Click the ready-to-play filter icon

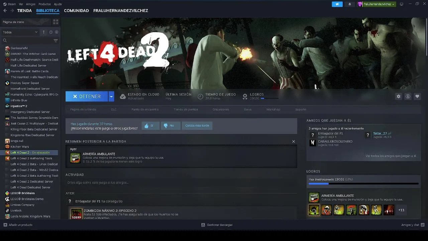[57, 32]
